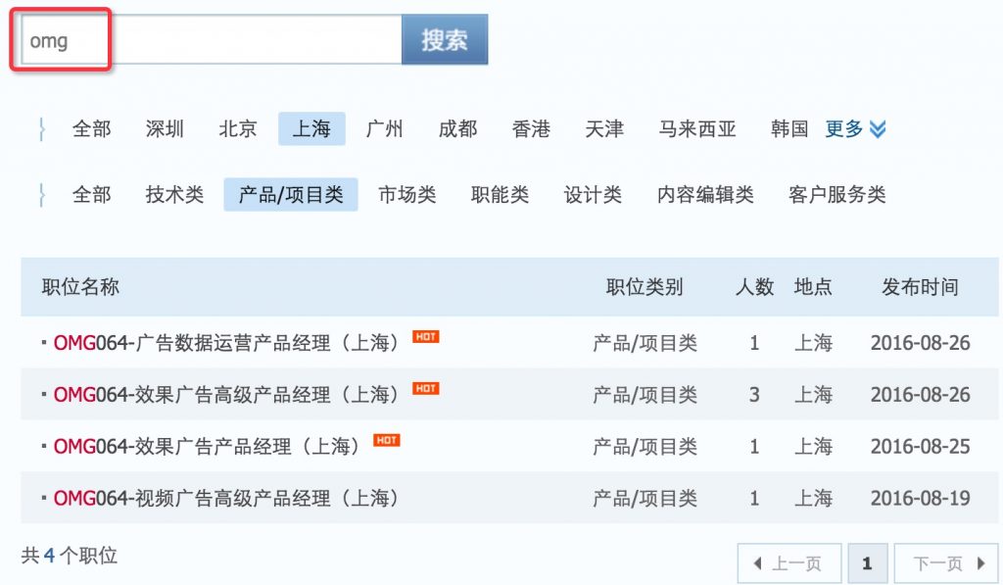This screenshot has width=1003, height=585.
Task: Open OMG064-视频广告高级产品经理 job listing
Action: [227, 499]
